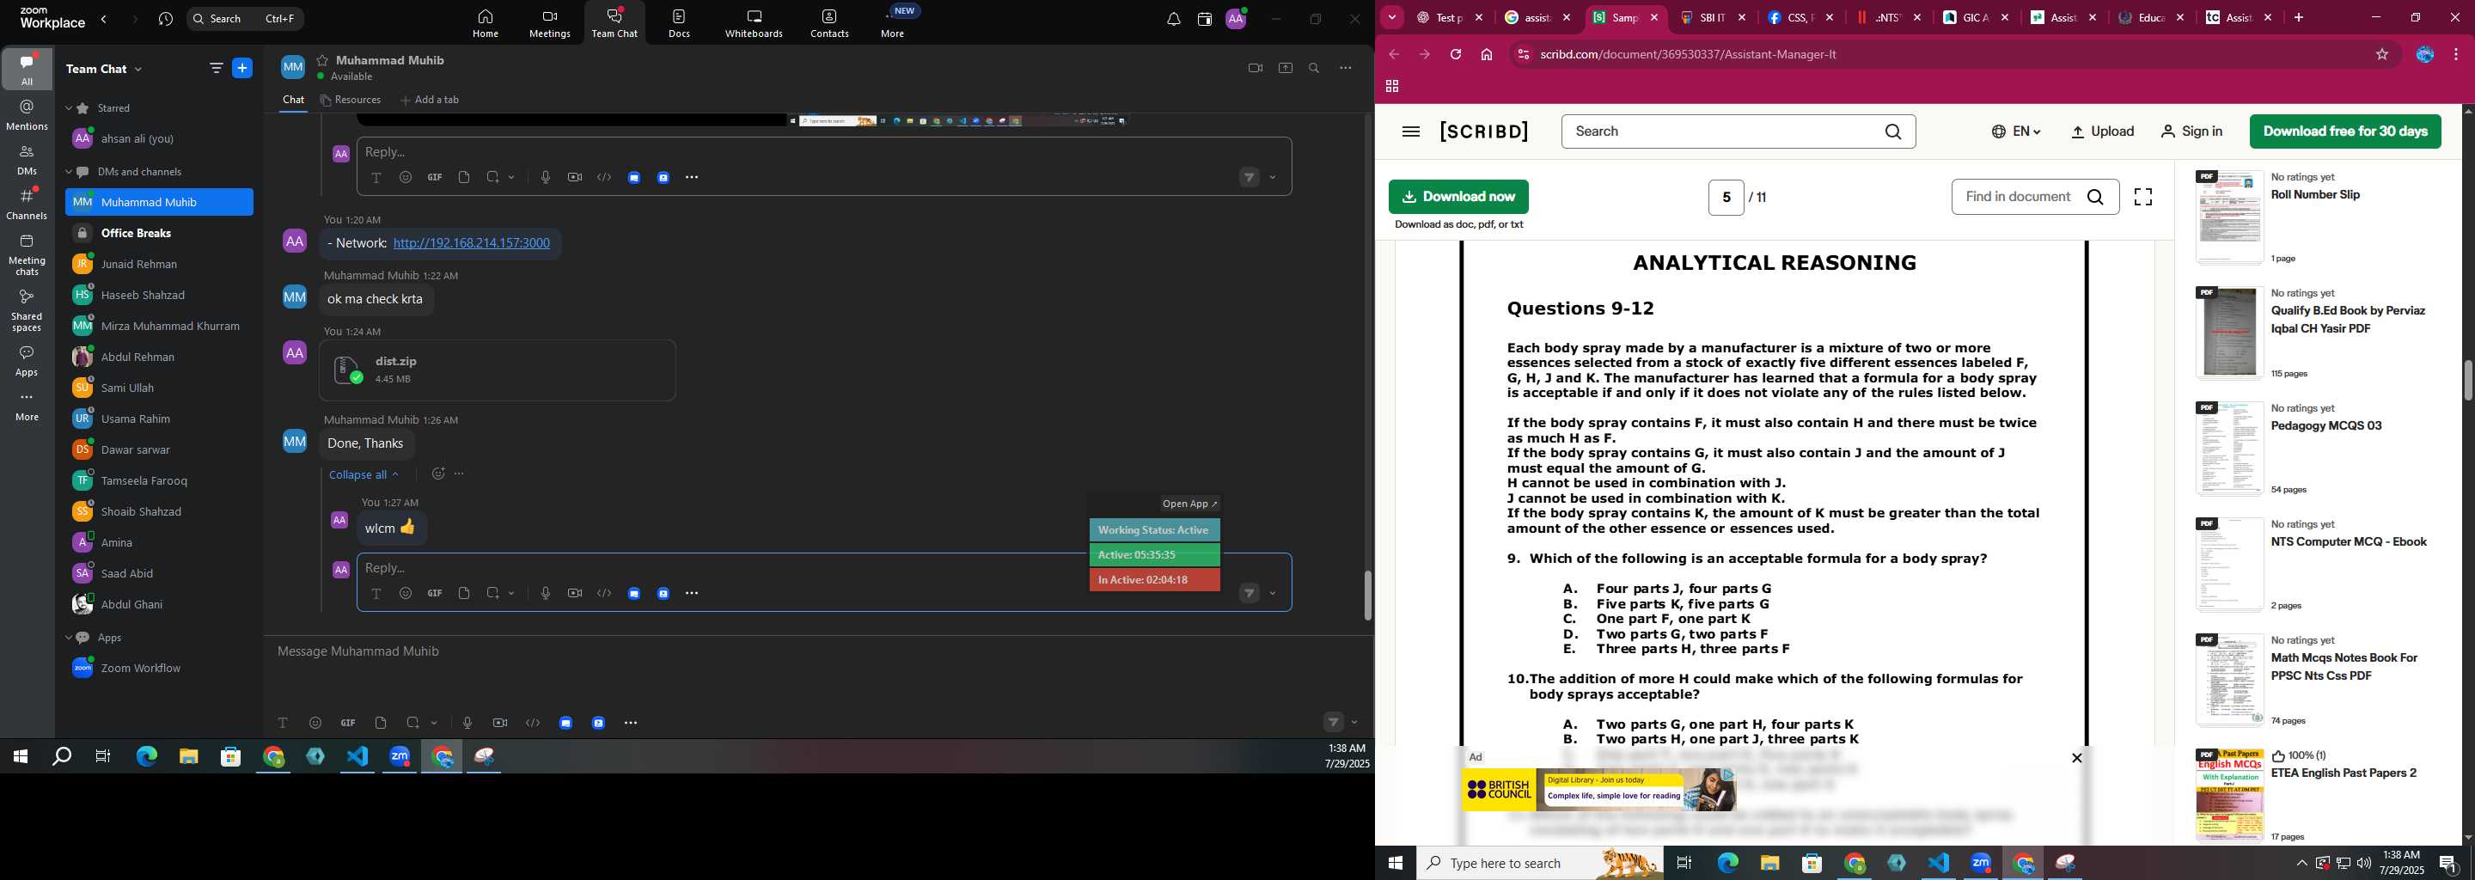Toggle text formatting in Message Muhammad Muhib composer
Screen dimensions: 2475x880
coord(283,723)
